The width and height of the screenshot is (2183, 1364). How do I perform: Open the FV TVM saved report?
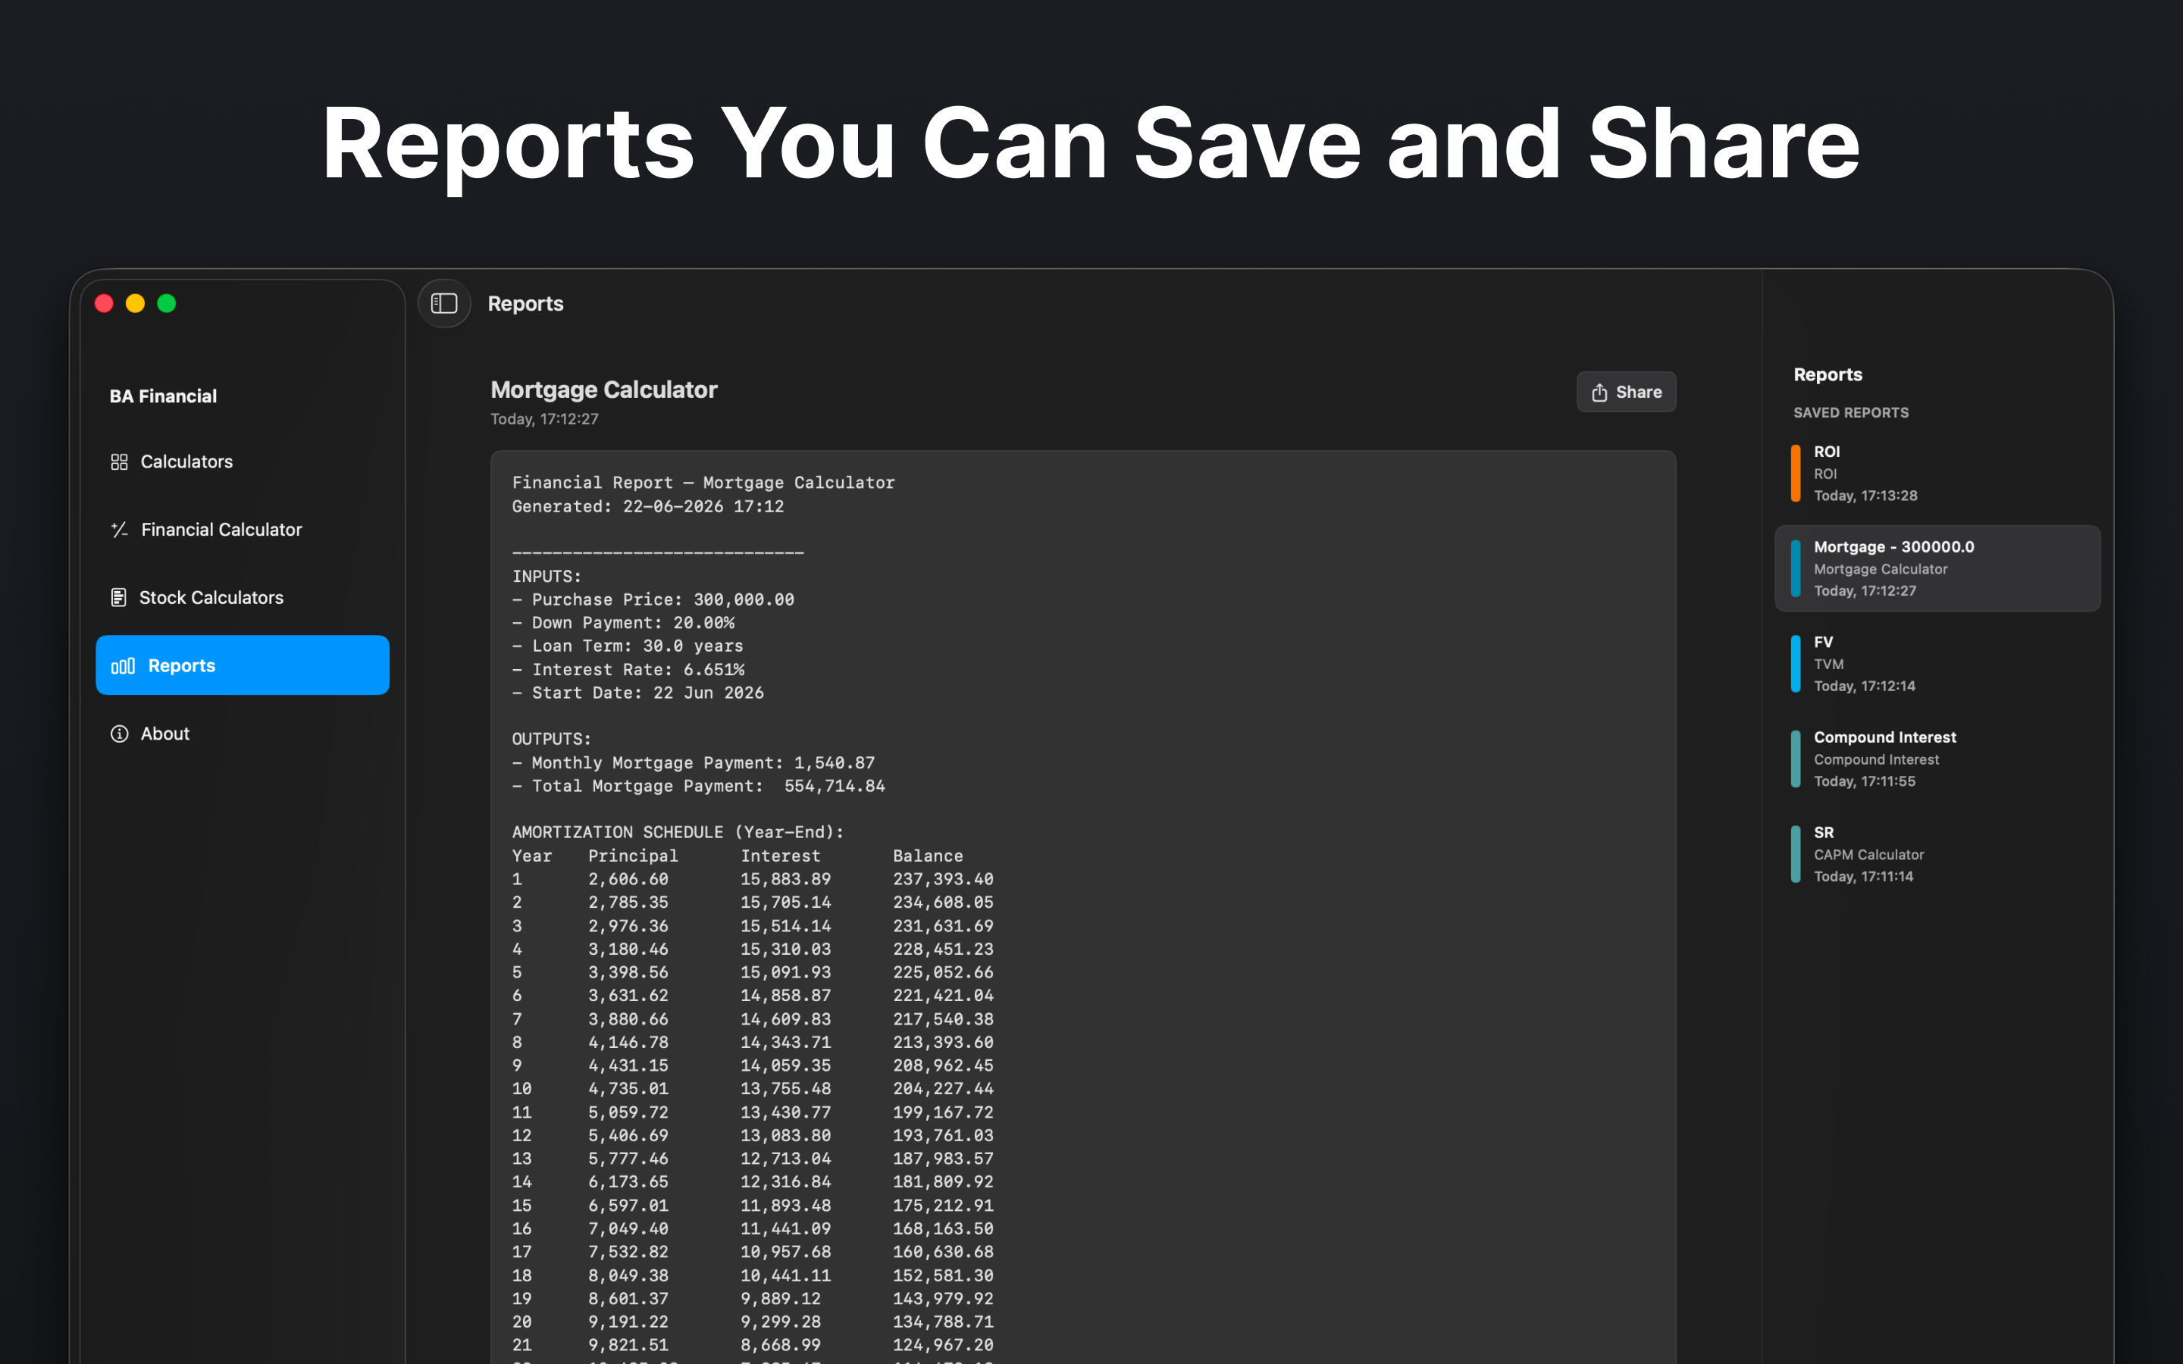click(x=1937, y=664)
